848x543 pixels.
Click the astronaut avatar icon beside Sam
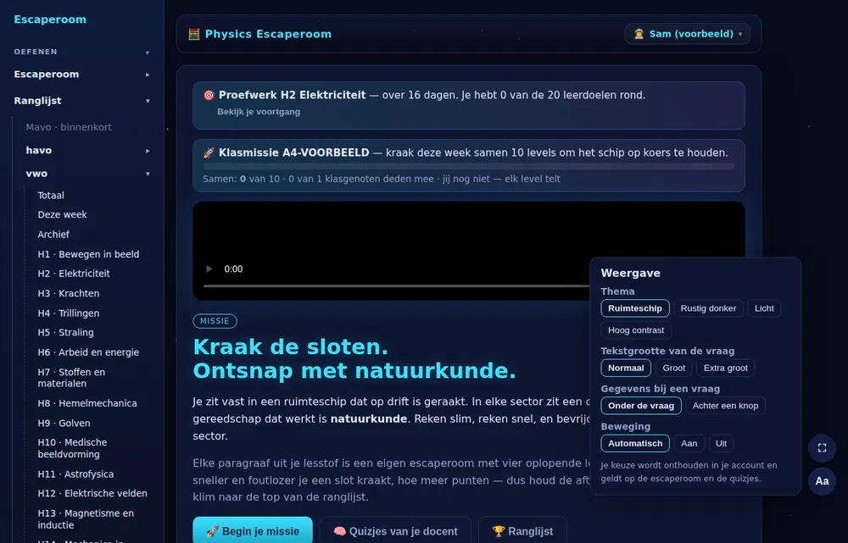[639, 34]
